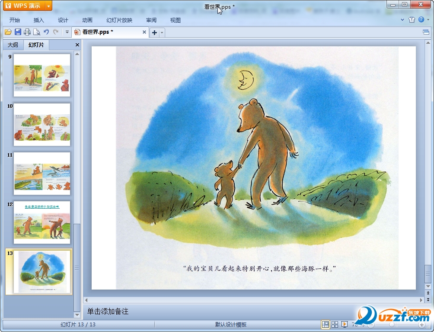Switch to the 大纲 outline tab
This screenshot has width=434, height=332.
coord(13,45)
